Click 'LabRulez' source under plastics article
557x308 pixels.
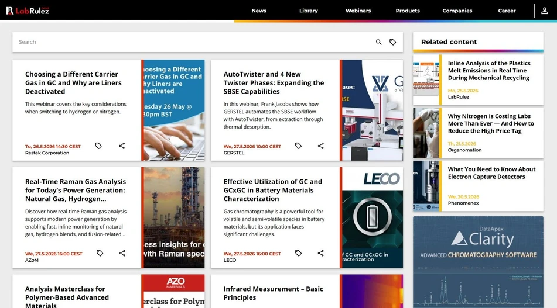(458, 97)
